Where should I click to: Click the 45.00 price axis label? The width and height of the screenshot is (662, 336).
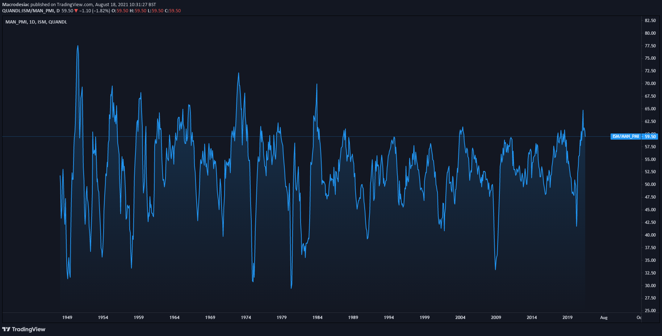(x=650, y=210)
